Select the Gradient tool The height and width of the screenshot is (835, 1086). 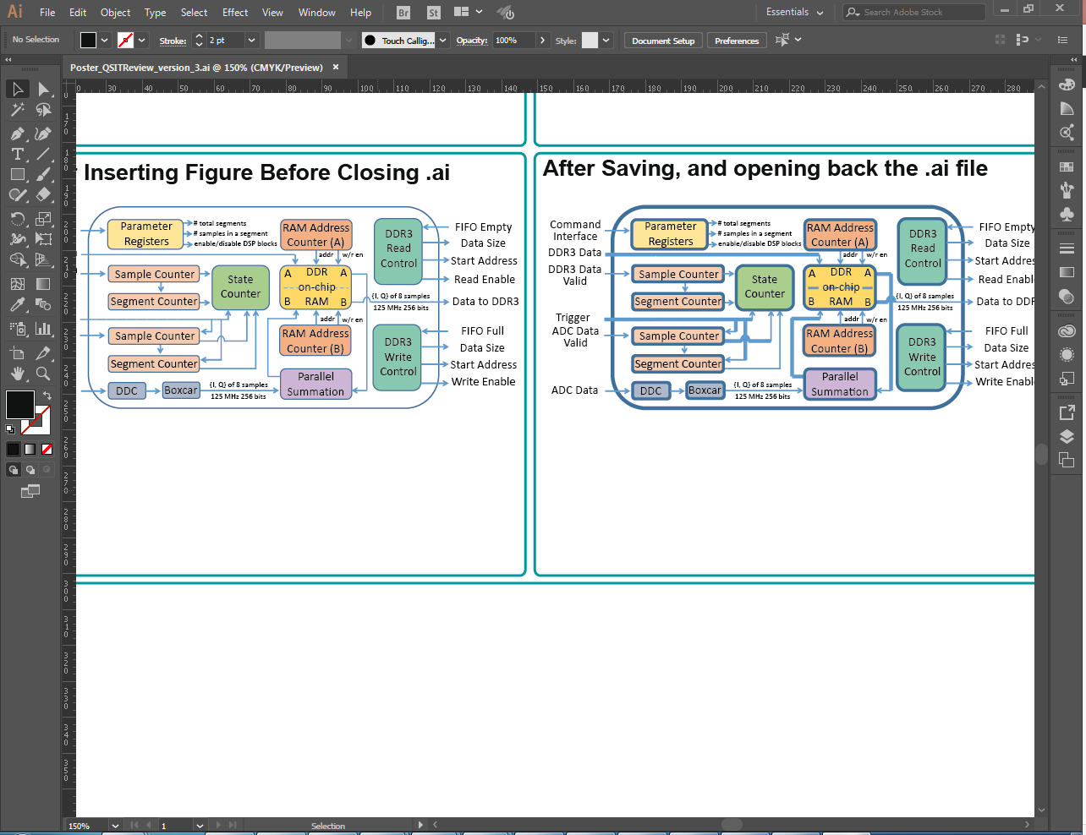[43, 284]
